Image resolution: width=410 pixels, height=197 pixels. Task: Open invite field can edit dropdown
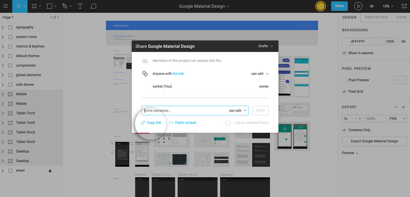click(238, 110)
